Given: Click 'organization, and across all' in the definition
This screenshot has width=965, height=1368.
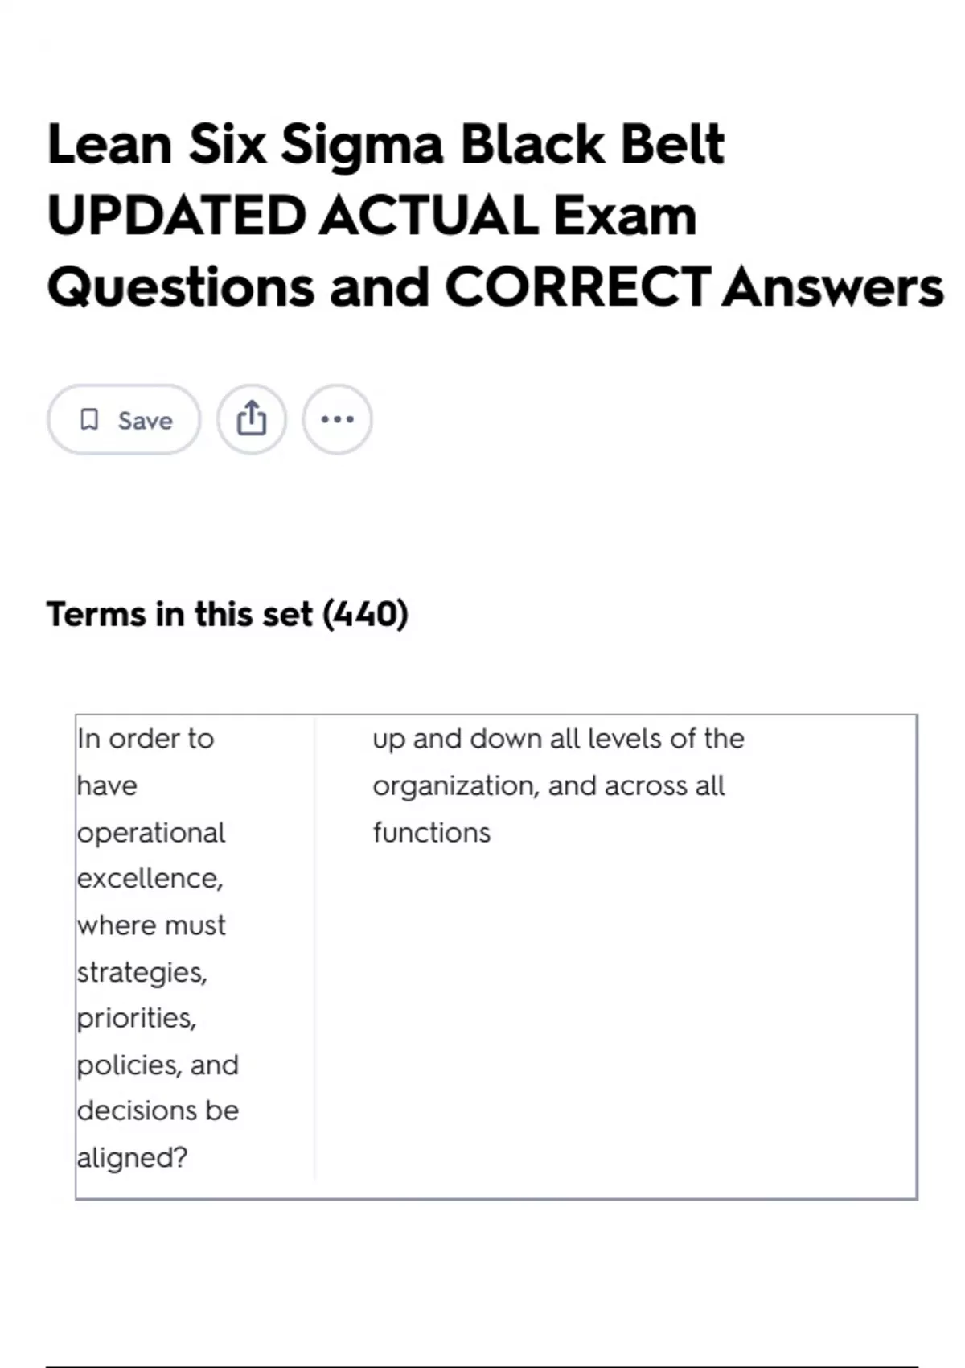Looking at the screenshot, I should point(548,785).
